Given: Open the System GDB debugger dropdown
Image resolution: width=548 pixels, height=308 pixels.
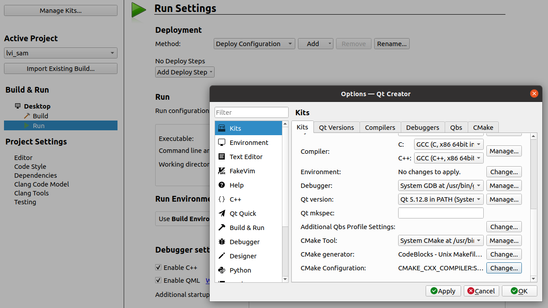Looking at the screenshot, I should 441,186.
